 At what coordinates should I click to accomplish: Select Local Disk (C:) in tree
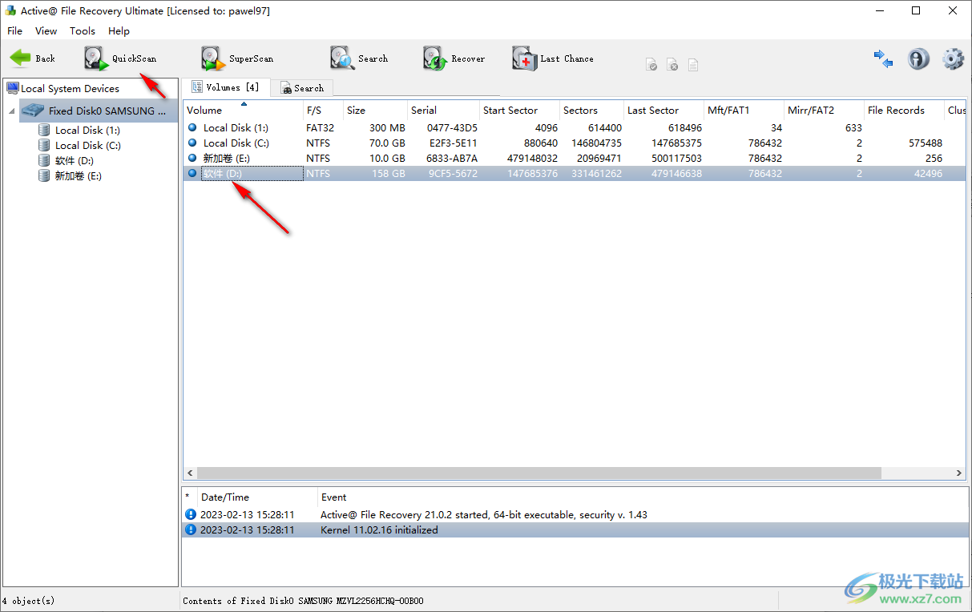pyautogui.click(x=87, y=146)
